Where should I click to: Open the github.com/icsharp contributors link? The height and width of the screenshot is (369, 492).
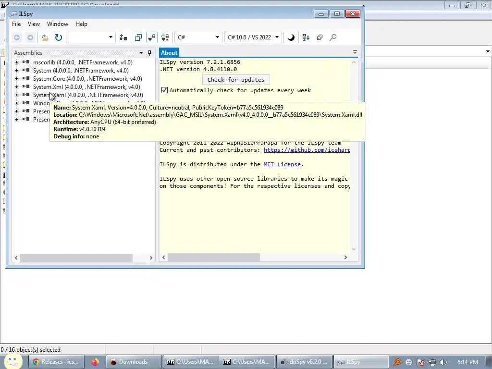pyautogui.click(x=307, y=150)
